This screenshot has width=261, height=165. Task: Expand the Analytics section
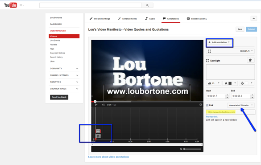tap(64, 82)
